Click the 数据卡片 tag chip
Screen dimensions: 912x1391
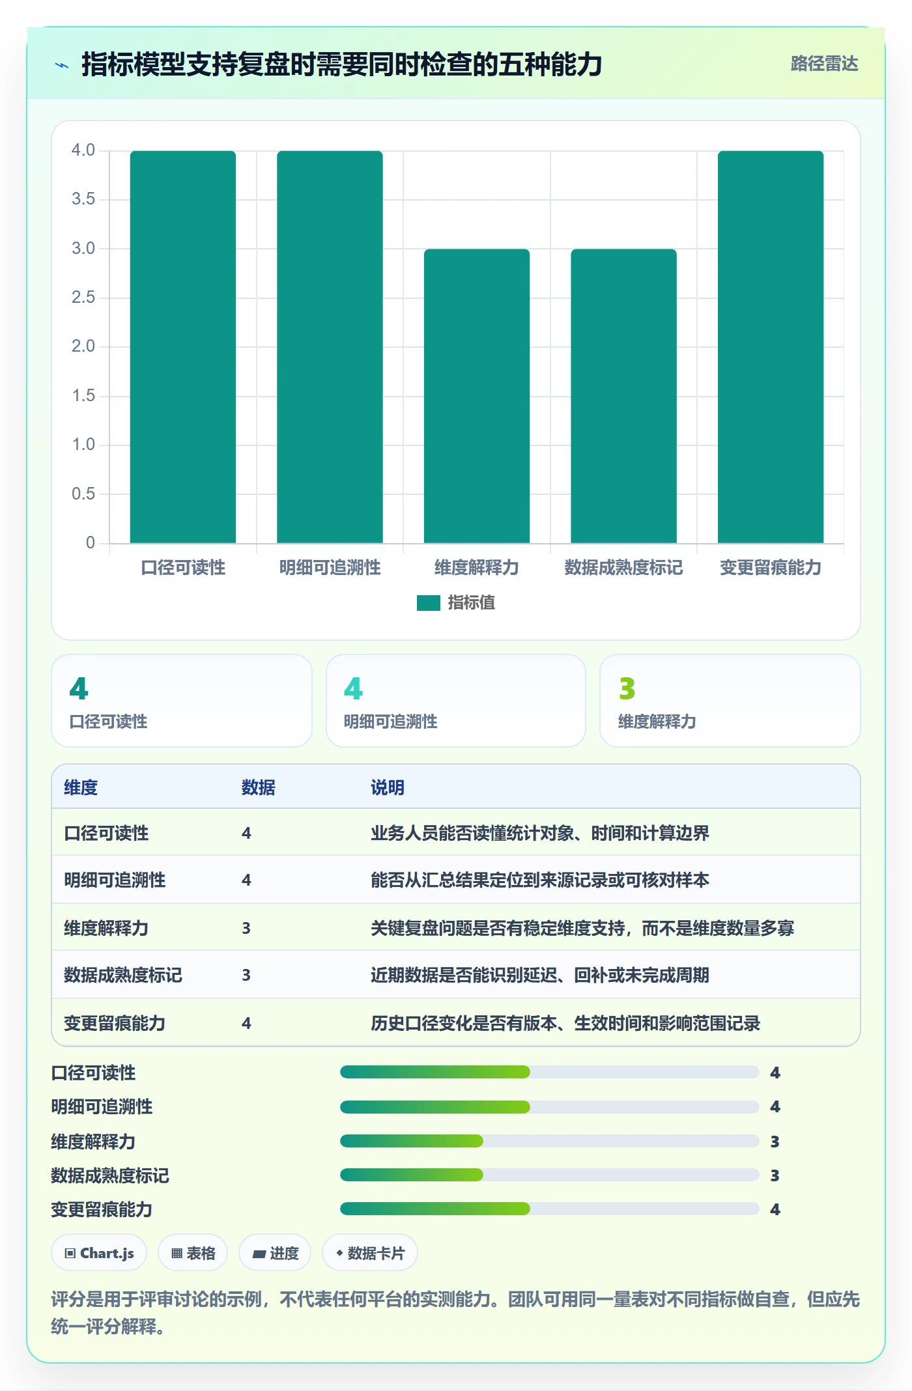(x=369, y=1252)
